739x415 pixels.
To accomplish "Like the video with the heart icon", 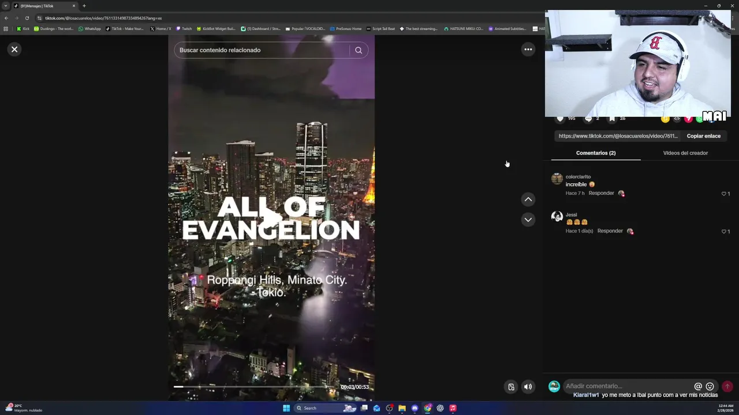I will [559, 118].
